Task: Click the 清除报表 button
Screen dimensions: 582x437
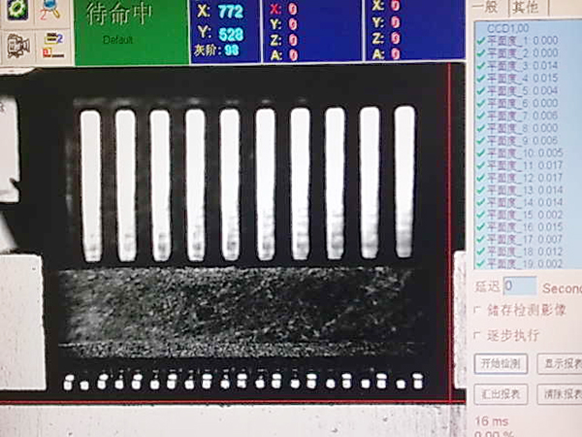Action: tap(560, 394)
